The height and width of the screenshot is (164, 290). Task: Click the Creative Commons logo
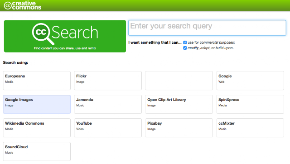[x=23, y=5]
